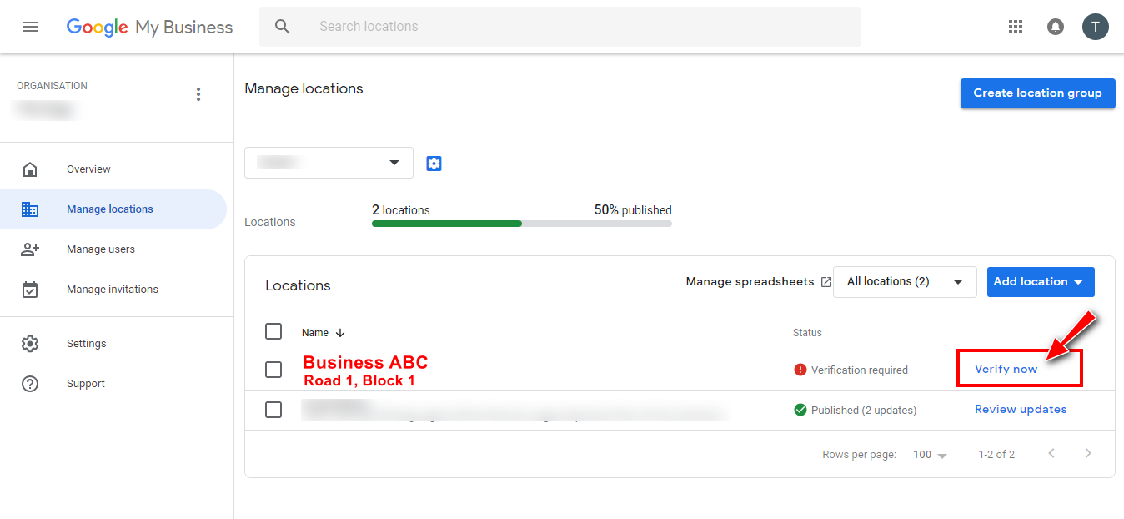This screenshot has height=519, width=1124.
Task: Click the account avatar T
Action: [1095, 27]
